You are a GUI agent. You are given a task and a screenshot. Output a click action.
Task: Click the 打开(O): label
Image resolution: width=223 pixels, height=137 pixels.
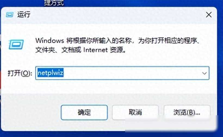coord(20,73)
